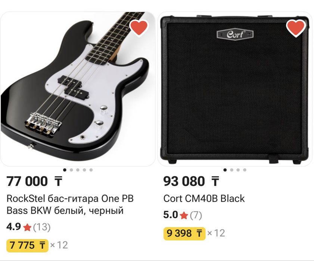This screenshot has width=314, height=261.
Task: Jump to the last image dot of the Cort amp
Action: (245, 170)
